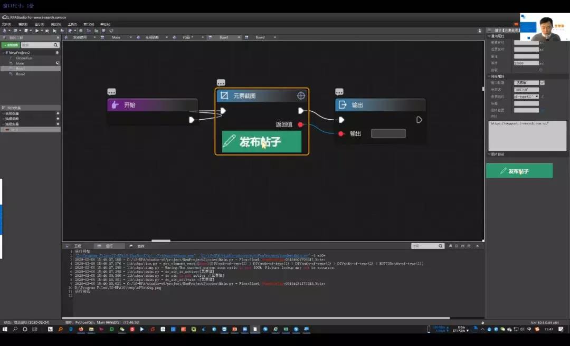This screenshot has height=346, width=570.
Task: Click the target crosshair icon on 元素截图 node
Action: tap(301, 95)
